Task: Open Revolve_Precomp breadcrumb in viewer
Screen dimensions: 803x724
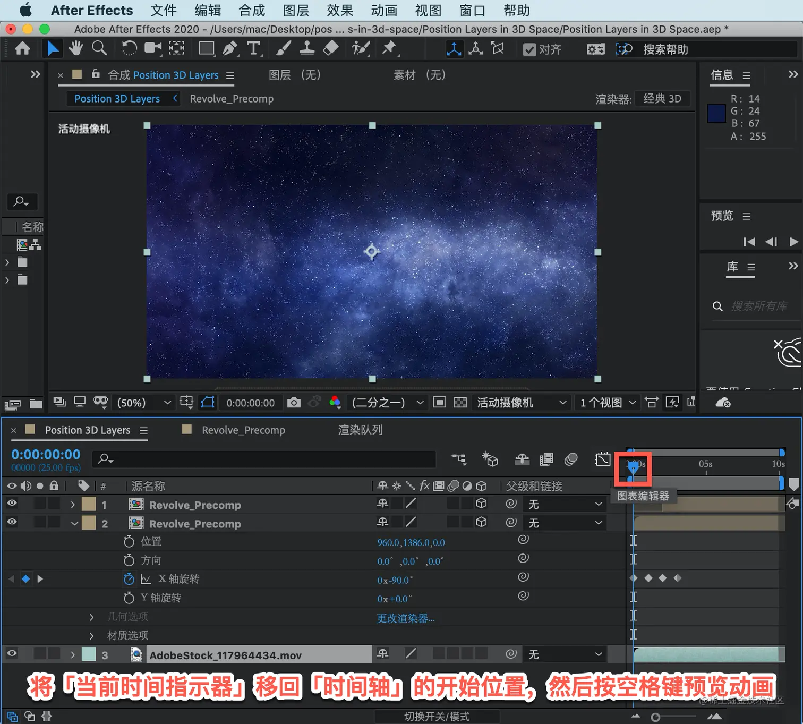Action: click(x=232, y=99)
